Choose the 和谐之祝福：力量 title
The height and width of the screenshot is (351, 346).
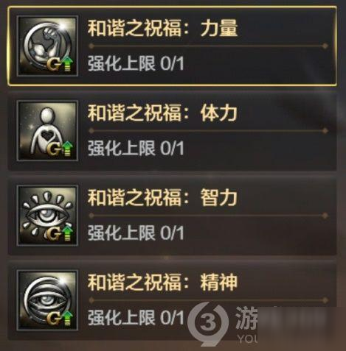pos(162,28)
